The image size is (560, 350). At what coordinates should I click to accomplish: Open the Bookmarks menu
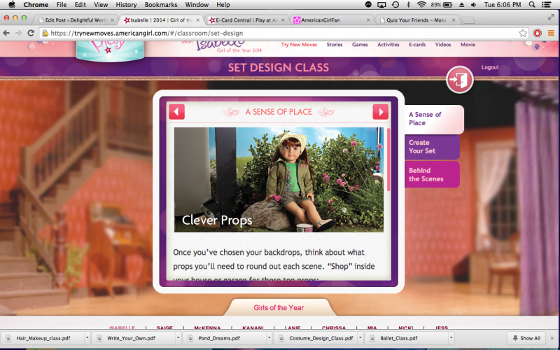[x=161, y=5]
